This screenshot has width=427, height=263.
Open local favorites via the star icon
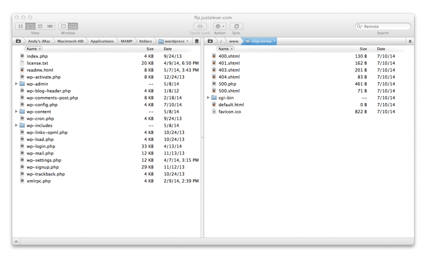(x=18, y=41)
